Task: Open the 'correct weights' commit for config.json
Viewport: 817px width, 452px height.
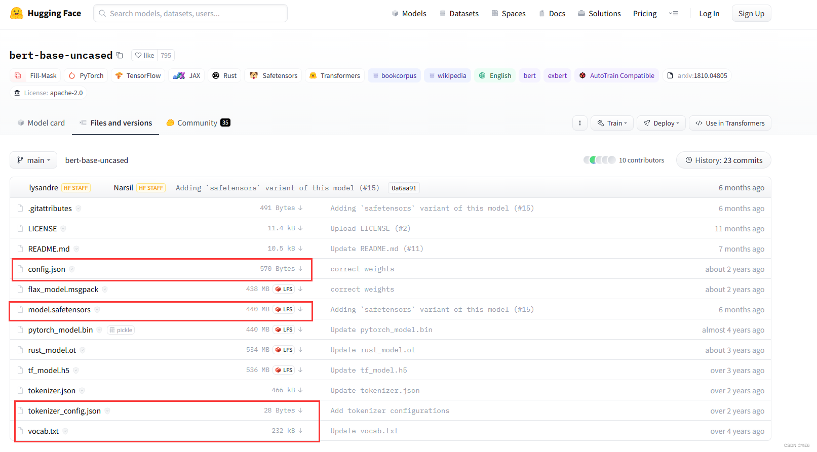Action: click(x=362, y=269)
